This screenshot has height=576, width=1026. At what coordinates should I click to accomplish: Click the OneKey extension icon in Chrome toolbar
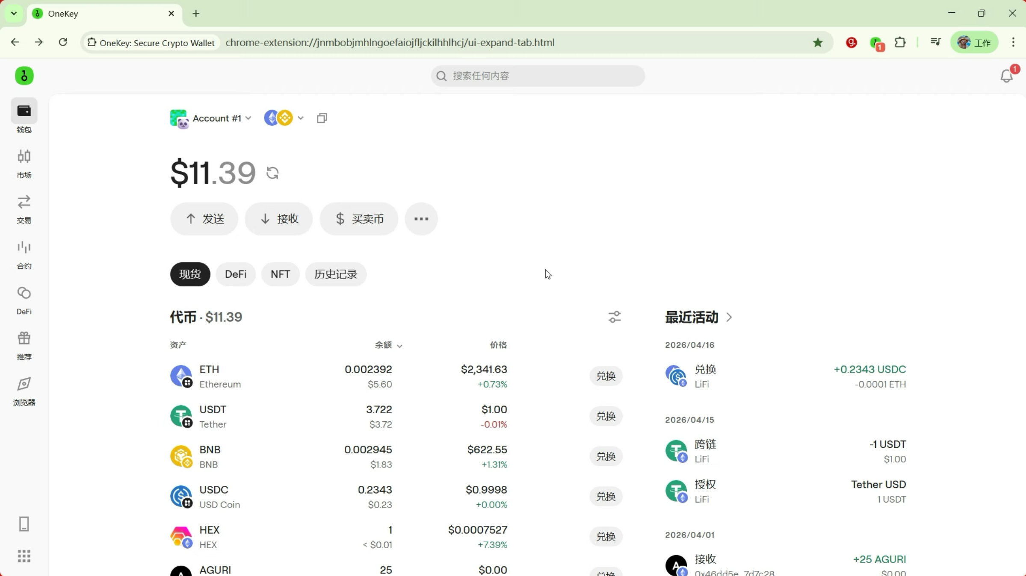(877, 43)
